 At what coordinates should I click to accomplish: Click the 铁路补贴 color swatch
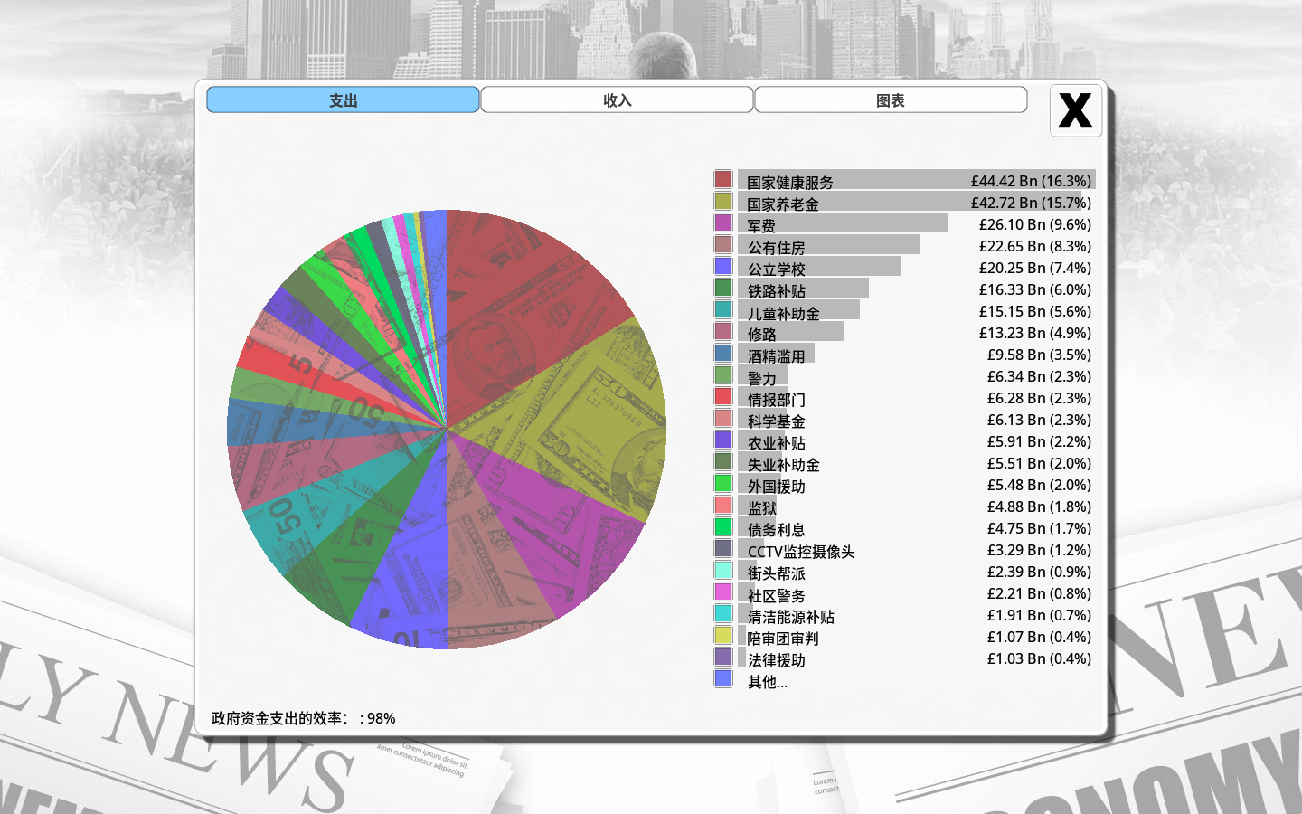723,288
